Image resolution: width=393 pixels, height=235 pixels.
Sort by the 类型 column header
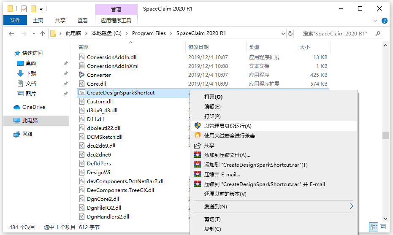pos(254,47)
